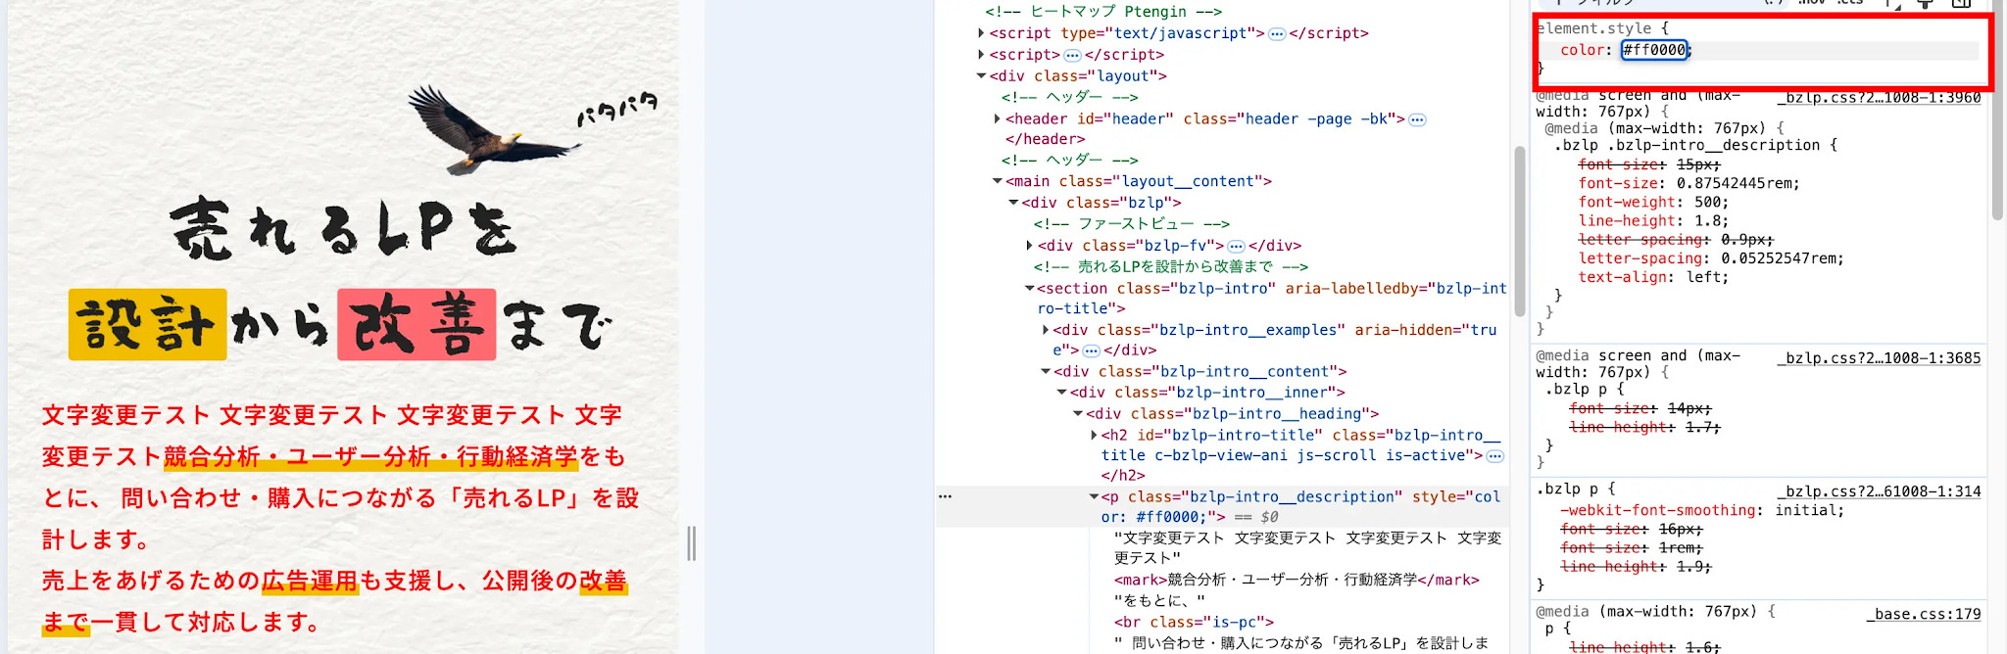Screen dimensions: 2007x654
Task: Collapse div class="bzlp-intro__content" node
Action: 1046,372
